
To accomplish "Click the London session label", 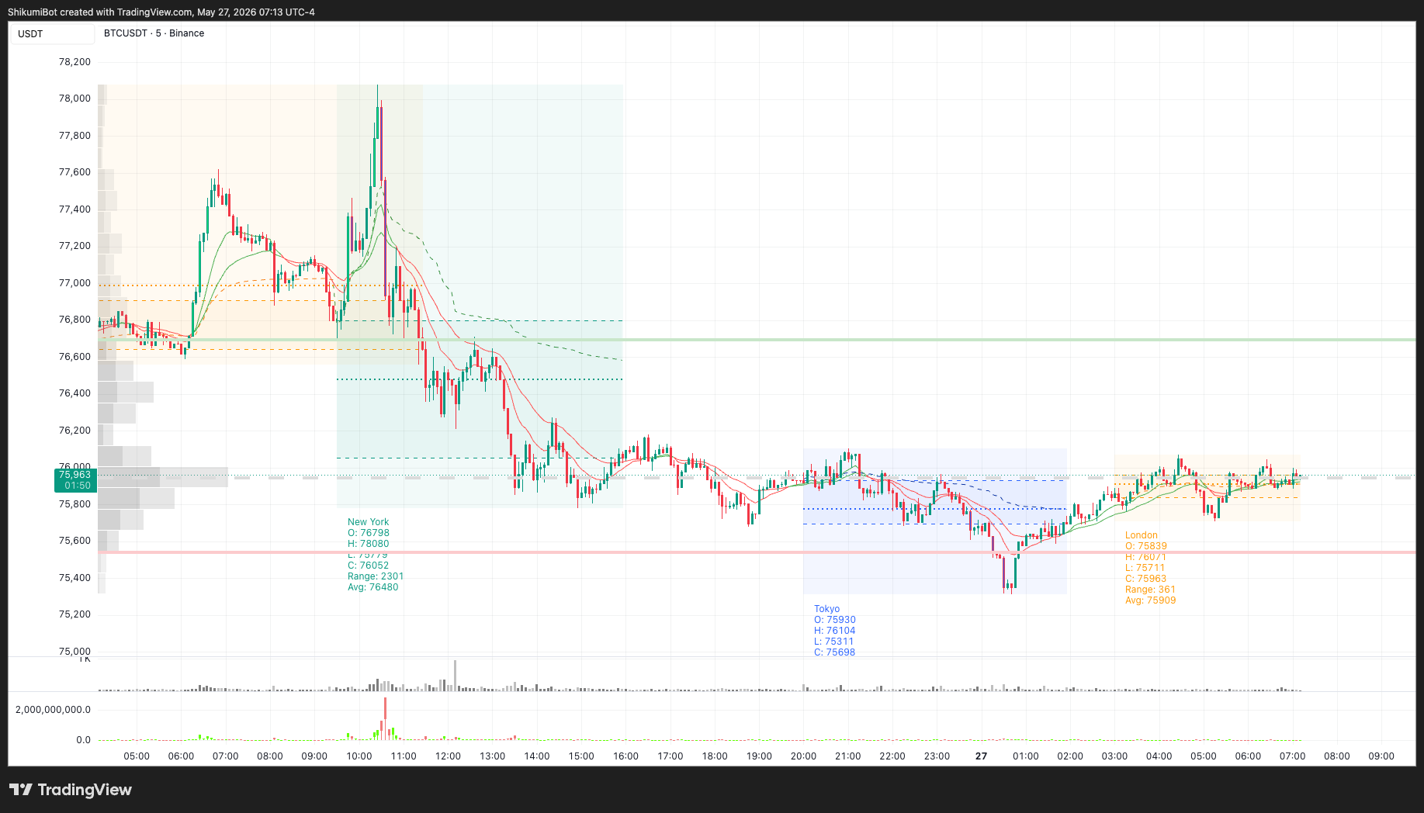I will tap(1141, 535).
